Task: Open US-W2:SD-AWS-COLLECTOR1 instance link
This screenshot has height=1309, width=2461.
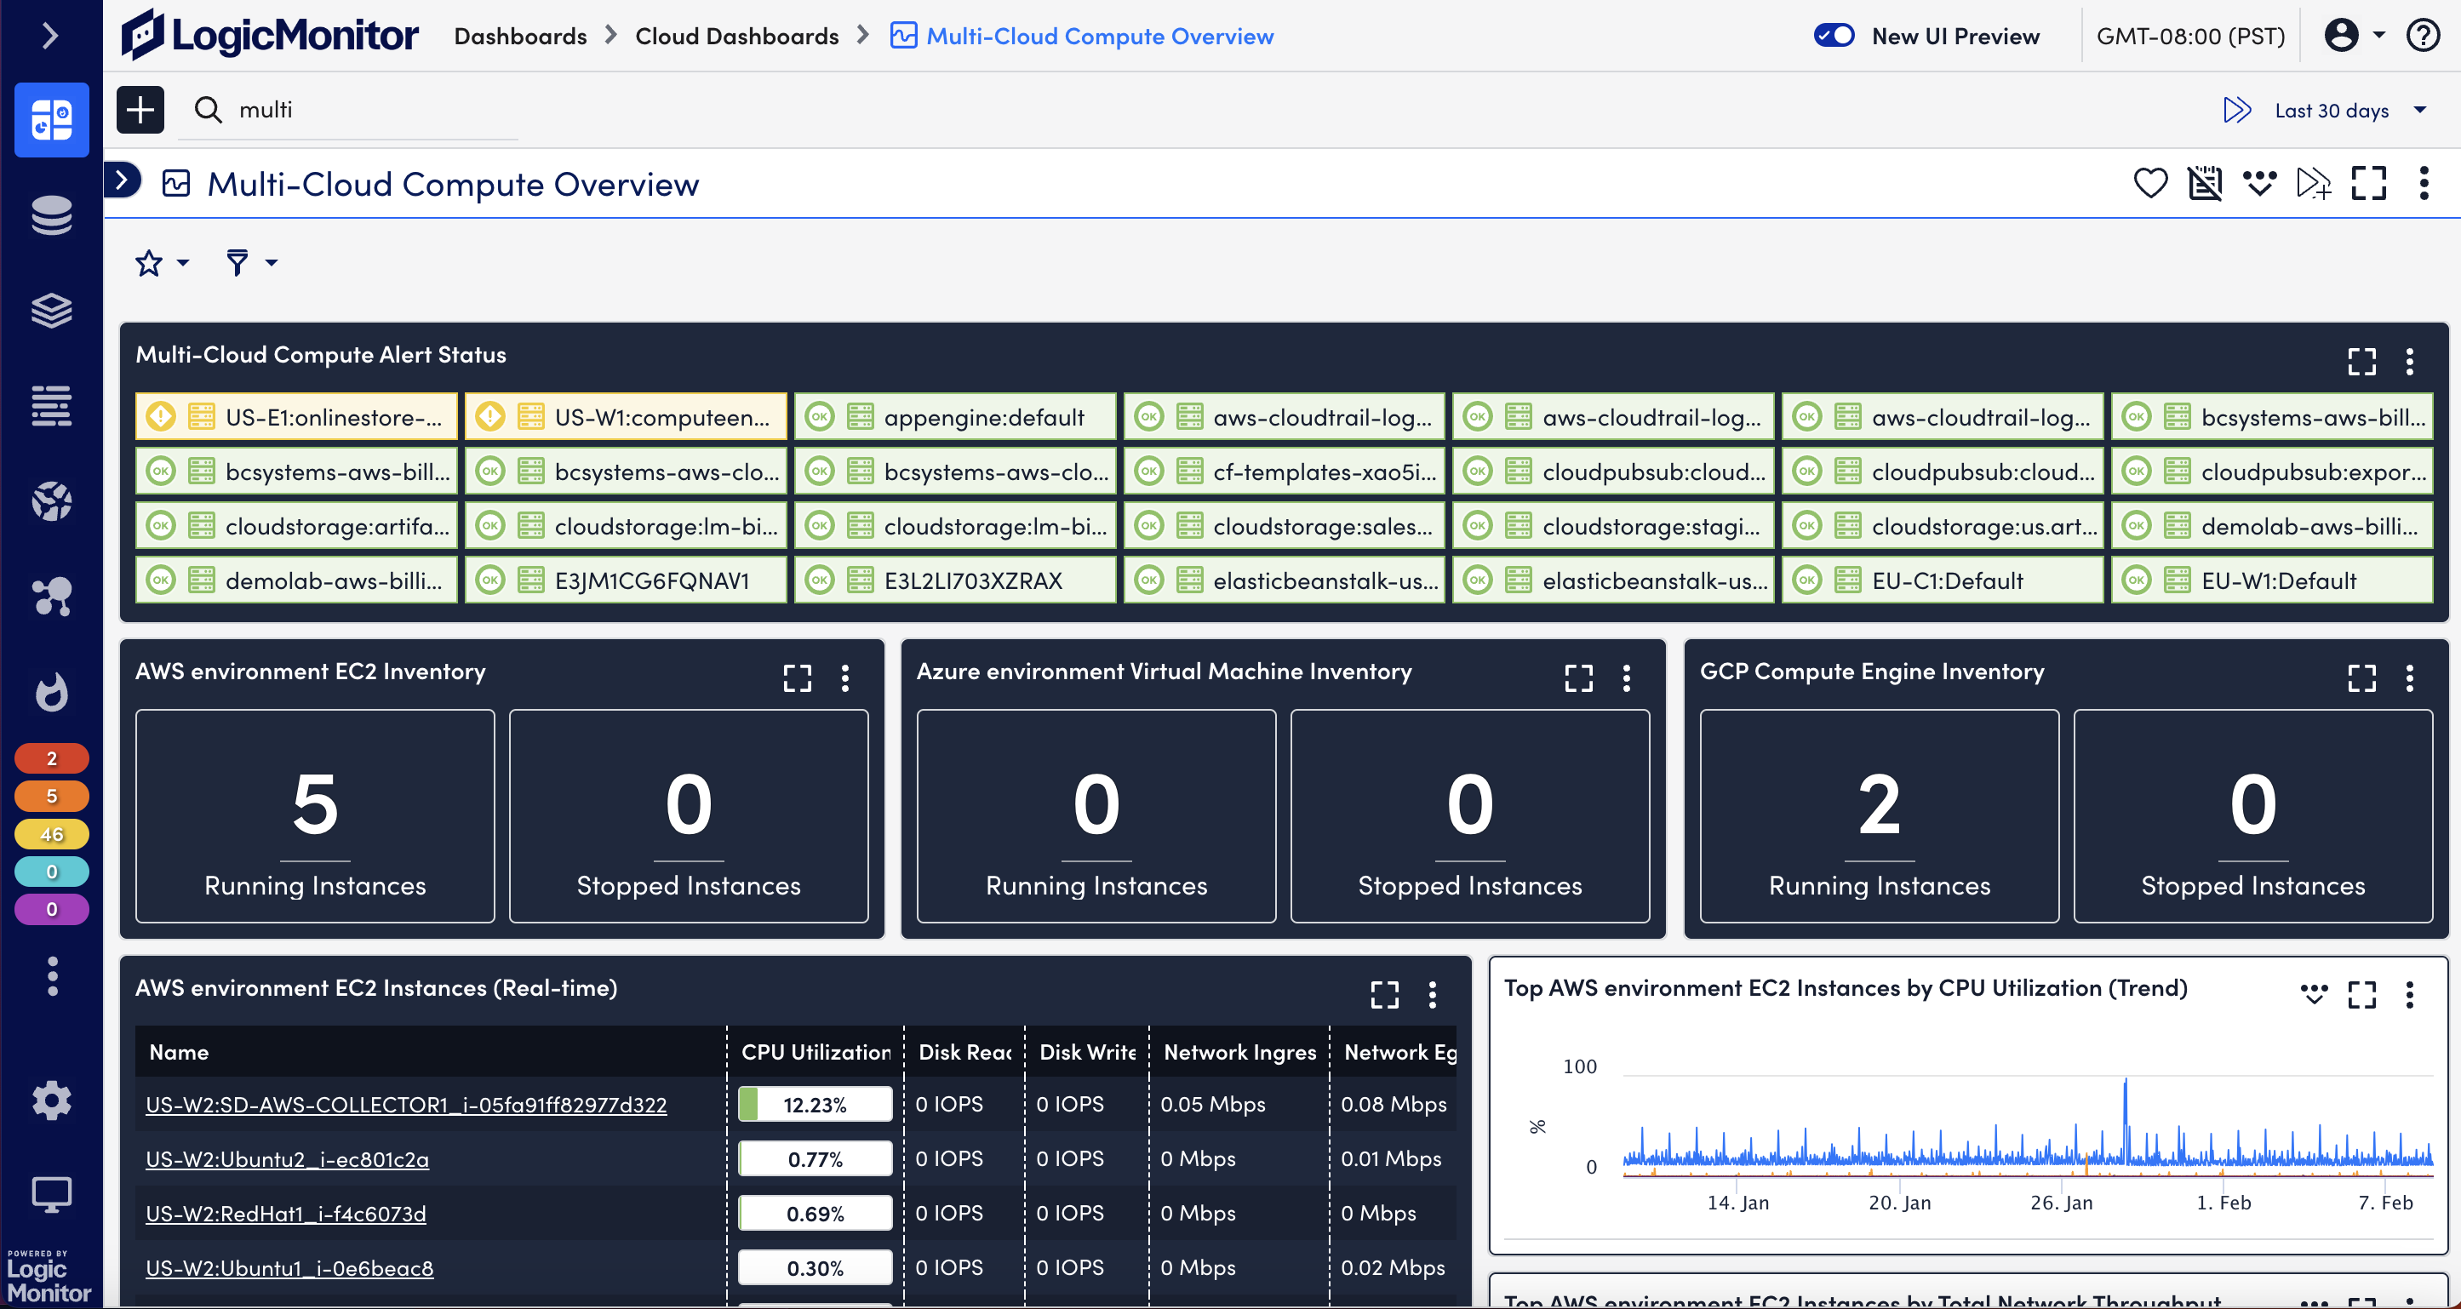Action: point(406,1105)
